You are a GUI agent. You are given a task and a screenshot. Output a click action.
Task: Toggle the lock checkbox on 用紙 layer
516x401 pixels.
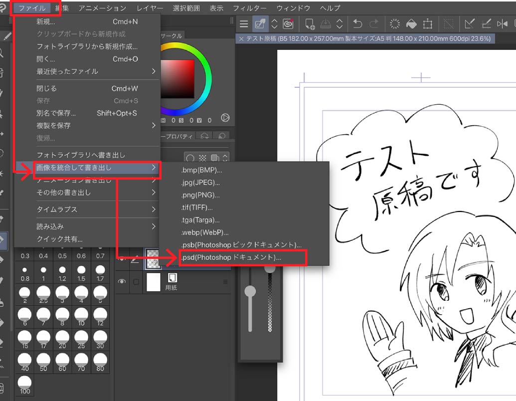[x=136, y=282]
